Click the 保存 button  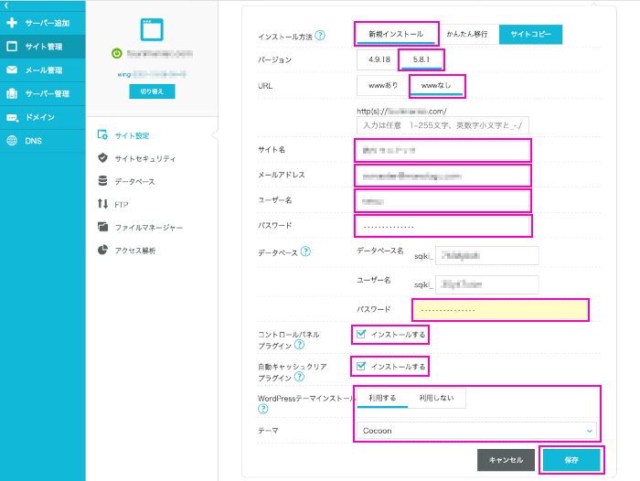click(x=571, y=460)
